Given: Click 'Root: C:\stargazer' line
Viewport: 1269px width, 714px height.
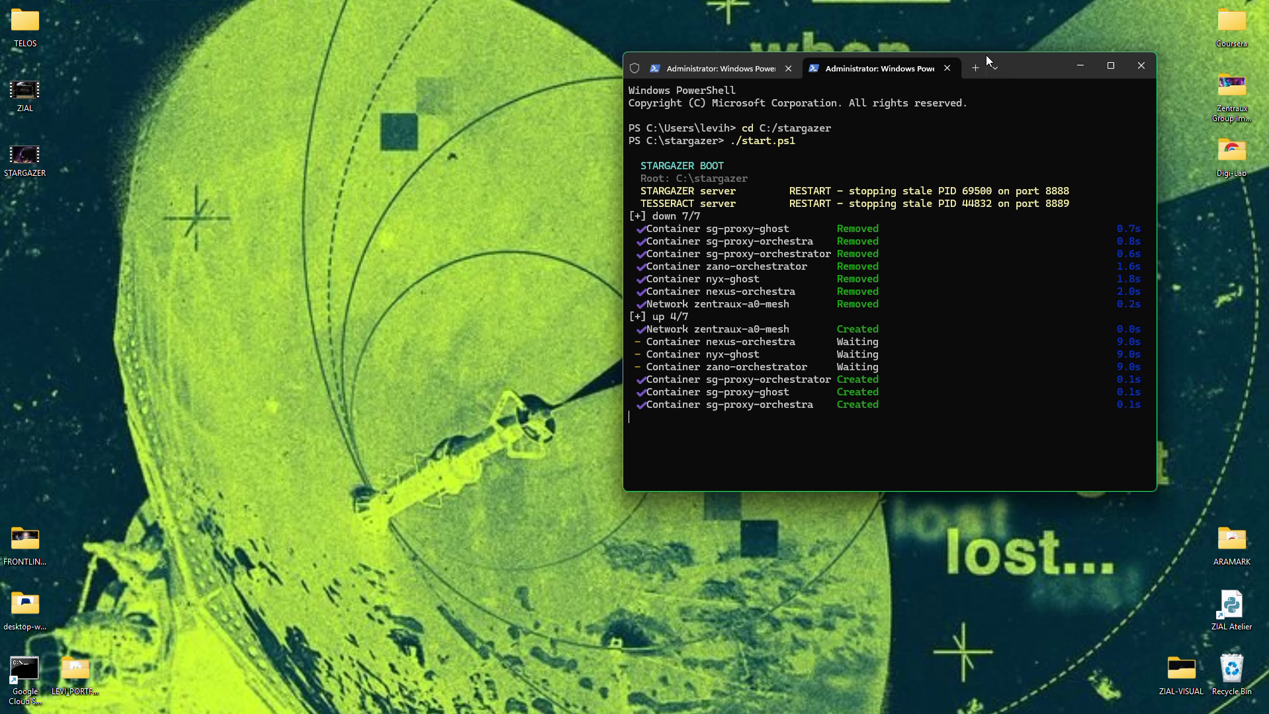Looking at the screenshot, I should click(x=694, y=178).
